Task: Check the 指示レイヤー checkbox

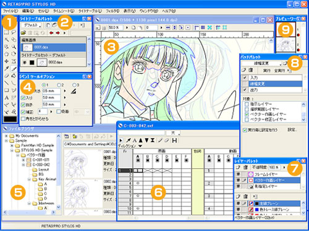Action: 247,104
